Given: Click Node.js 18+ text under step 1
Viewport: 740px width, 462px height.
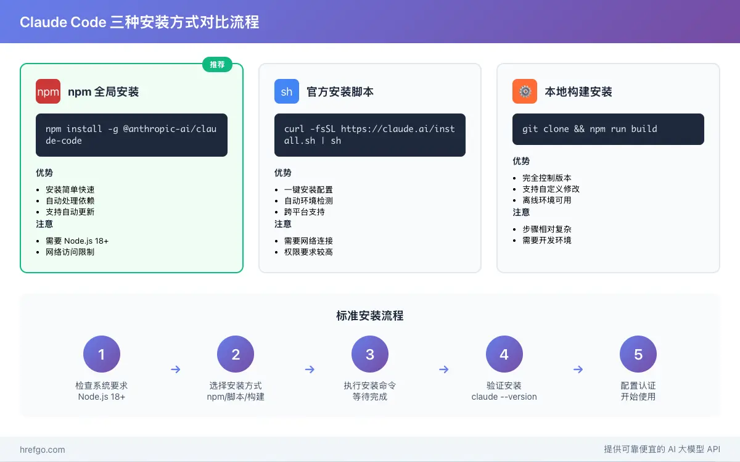Looking at the screenshot, I should [x=102, y=397].
